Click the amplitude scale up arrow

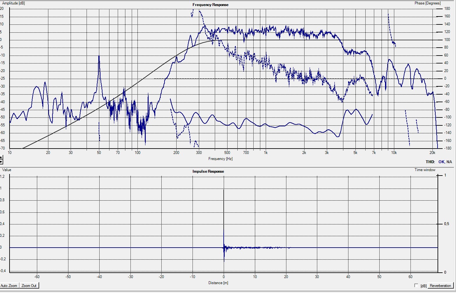(1, 157)
